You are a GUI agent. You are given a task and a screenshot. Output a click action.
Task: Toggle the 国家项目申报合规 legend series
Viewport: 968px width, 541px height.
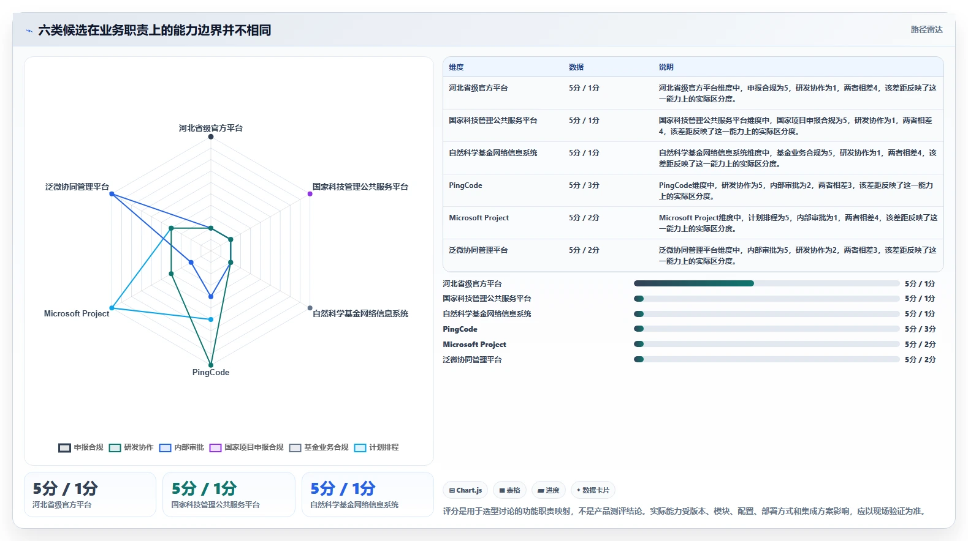246,447
